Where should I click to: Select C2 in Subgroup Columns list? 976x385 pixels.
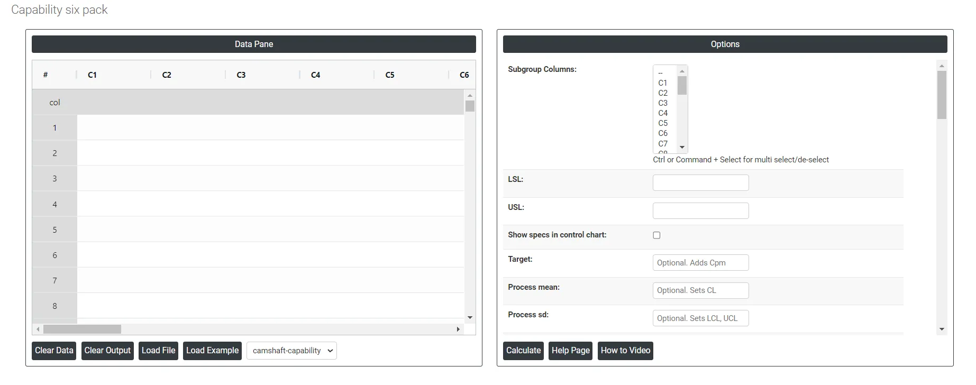tap(665, 93)
